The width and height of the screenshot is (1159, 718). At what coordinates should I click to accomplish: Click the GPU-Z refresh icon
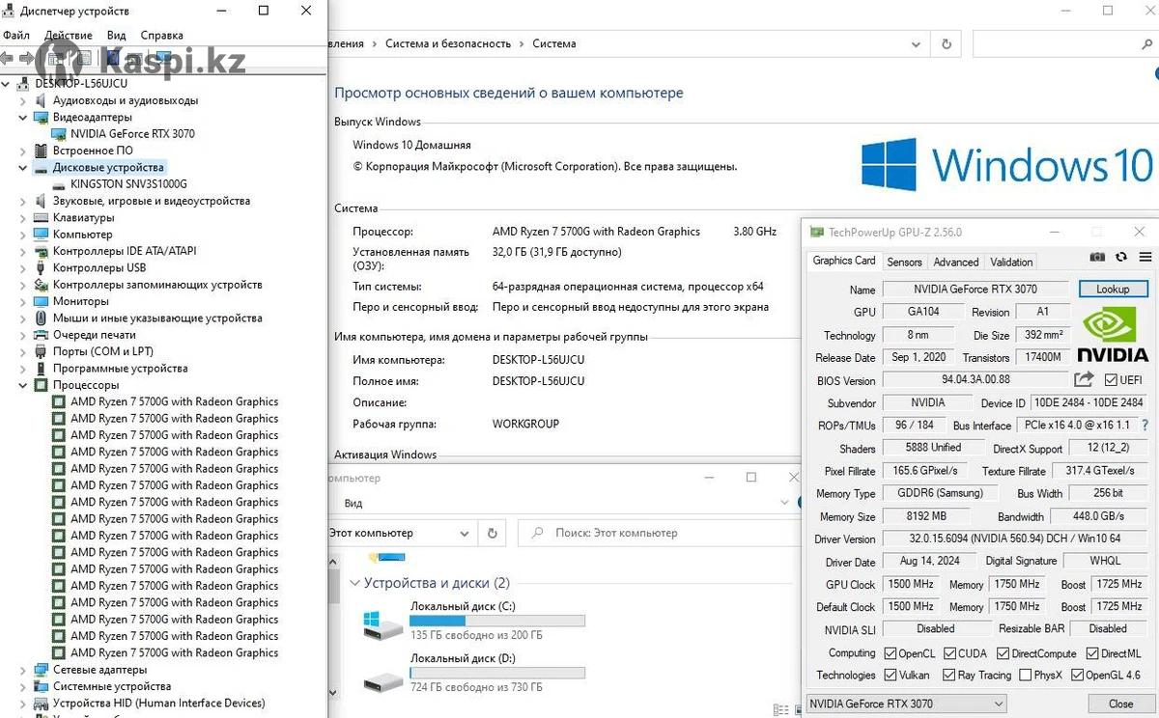1120,258
